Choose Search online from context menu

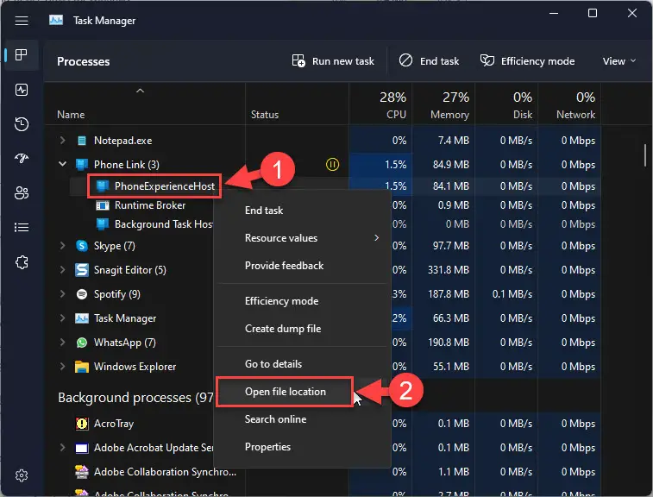(x=303, y=419)
